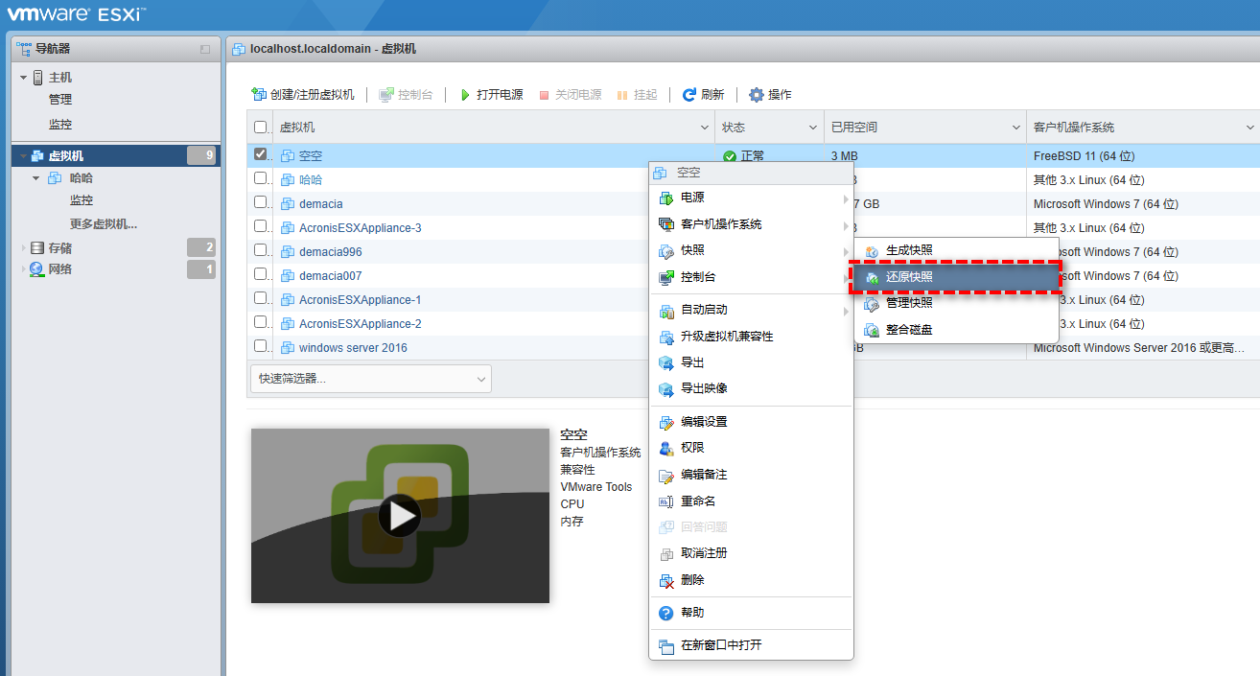Click the Permissions user icon
The height and width of the screenshot is (676, 1260).
pos(666,448)
